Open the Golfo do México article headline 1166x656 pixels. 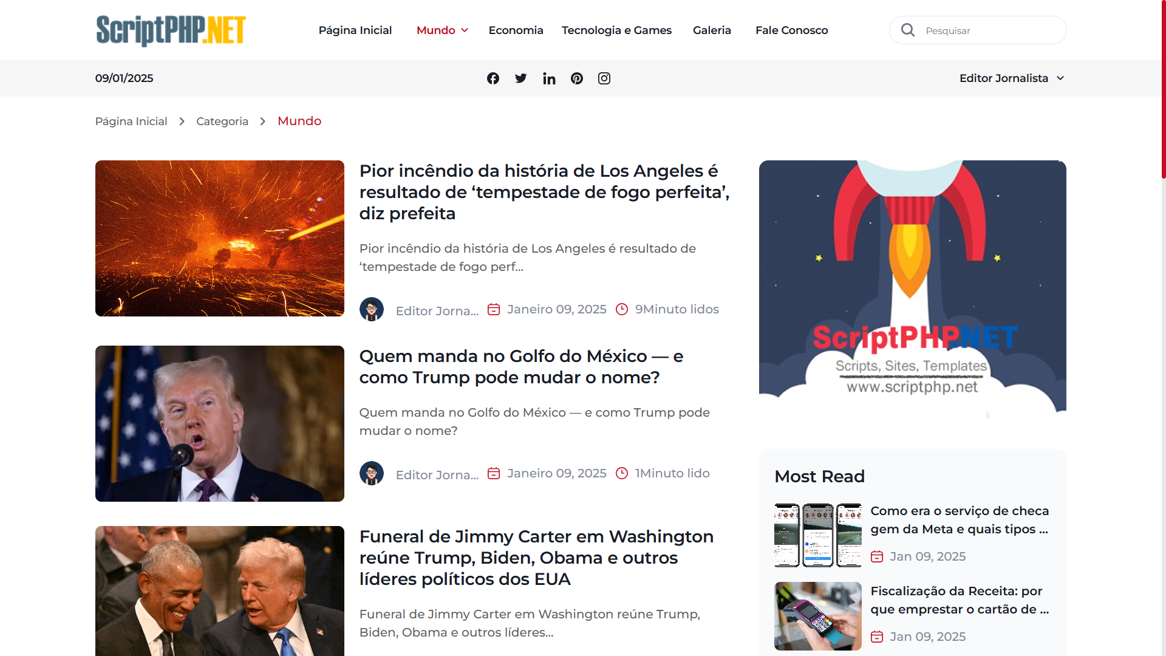[521, 367]
